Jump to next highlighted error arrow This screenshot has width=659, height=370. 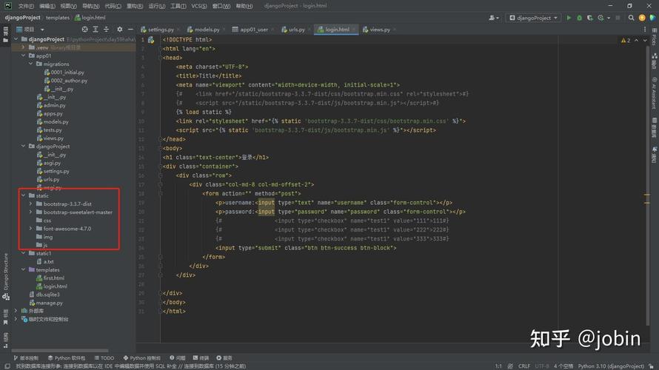tap(645, 40)
